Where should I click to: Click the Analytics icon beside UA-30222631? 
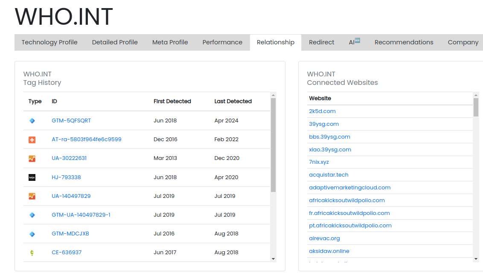(32, 159)
